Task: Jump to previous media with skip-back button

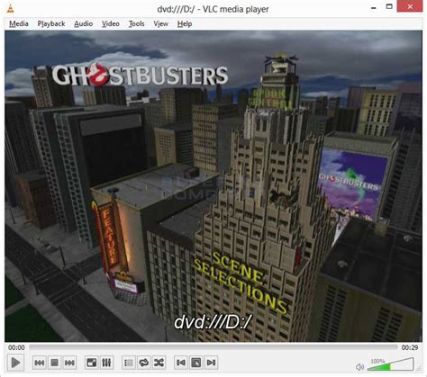Action: [x=40, y=363]
